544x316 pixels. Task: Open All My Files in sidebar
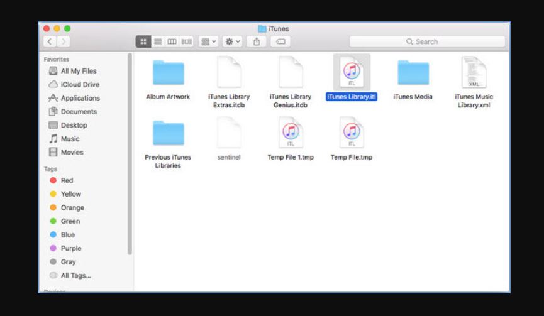72,71
